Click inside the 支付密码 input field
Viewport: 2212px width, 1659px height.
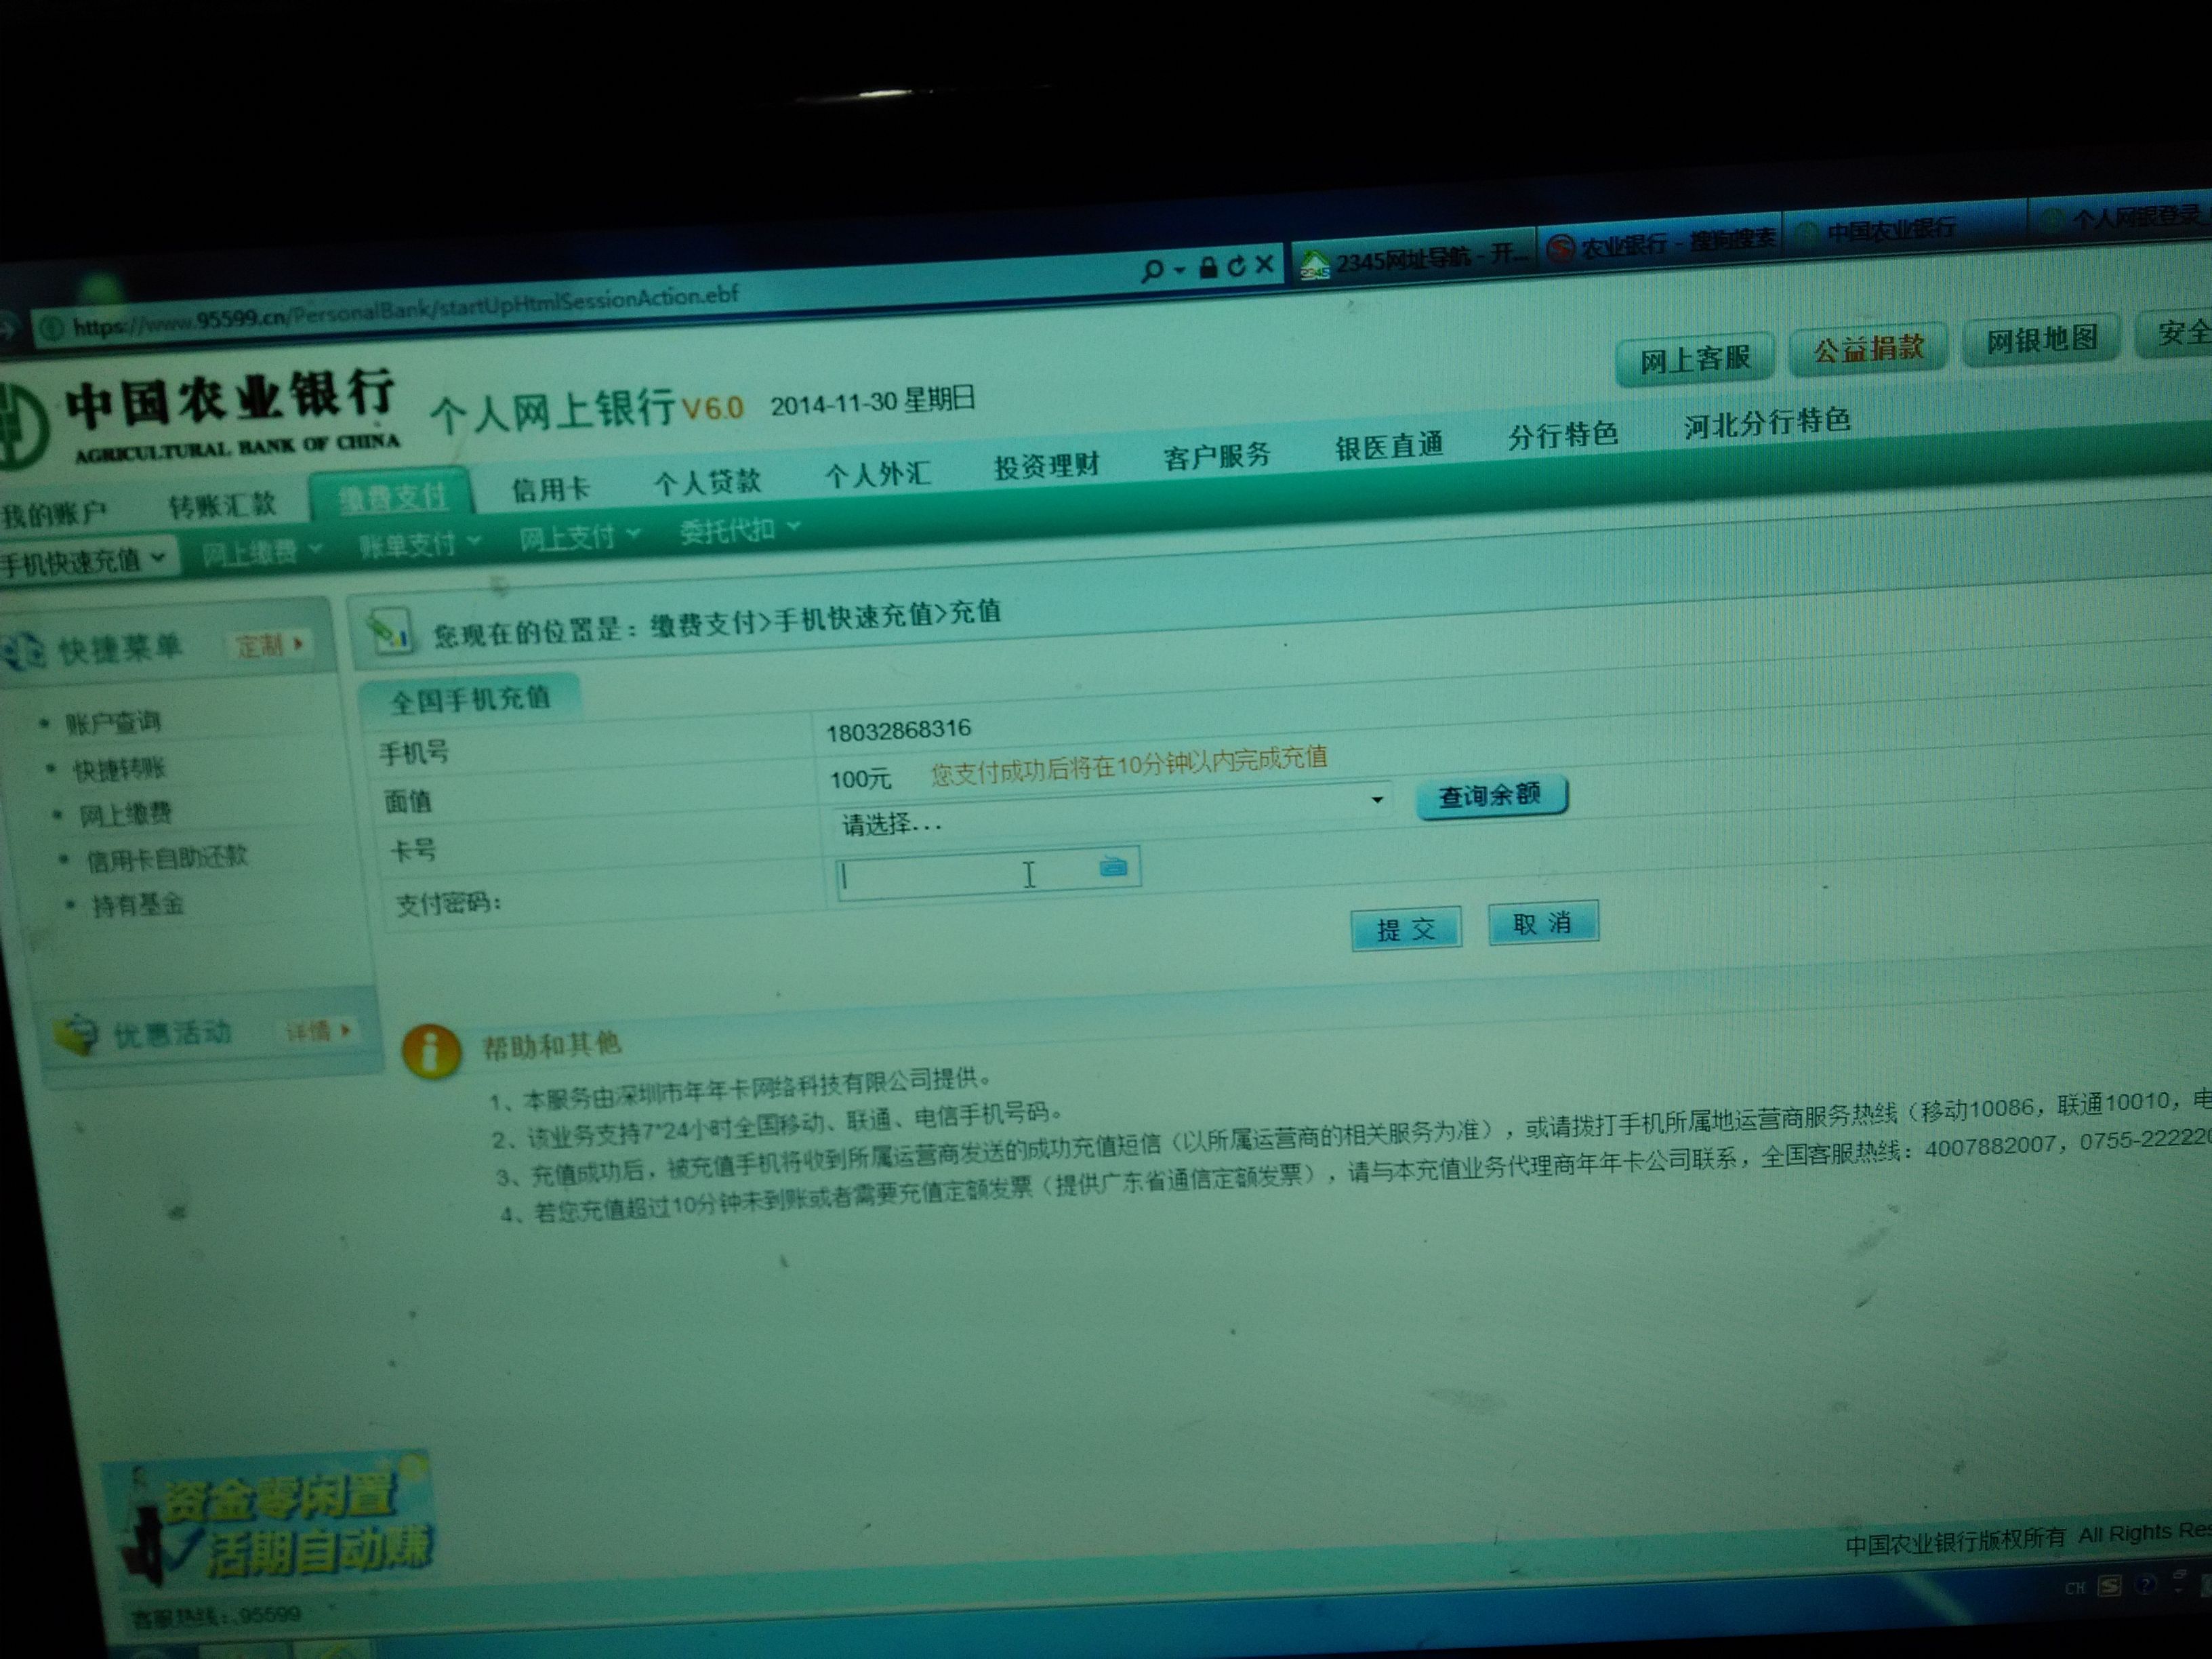pyautogui.click(x=987, y=875)
